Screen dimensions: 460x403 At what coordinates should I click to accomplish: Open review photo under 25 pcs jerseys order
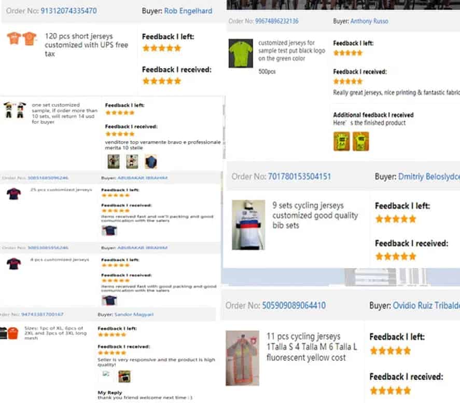(109, 231)
